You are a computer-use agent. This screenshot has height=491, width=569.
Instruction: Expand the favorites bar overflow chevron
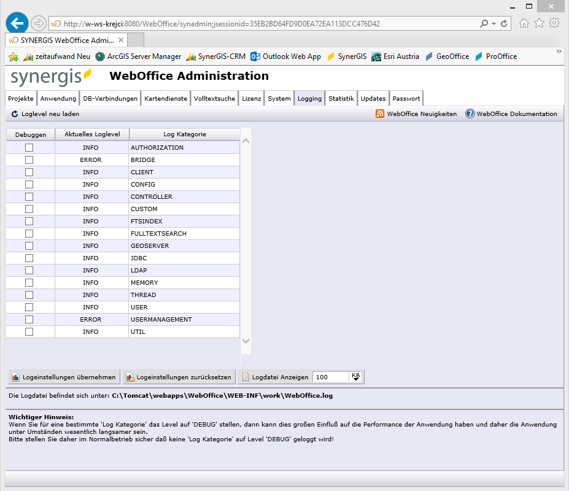pos(559,52)
